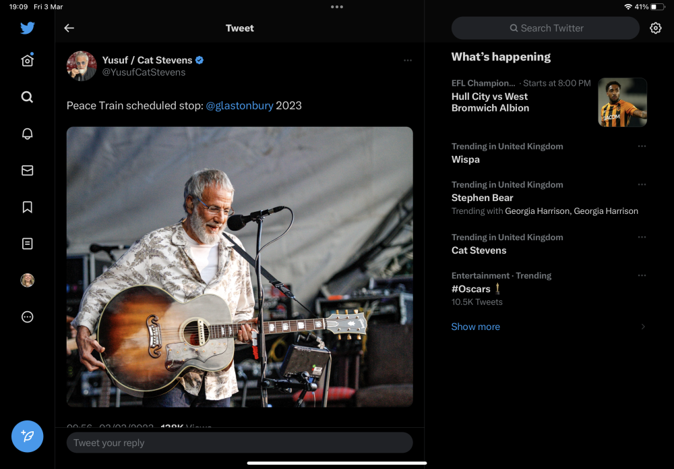Open the Explore search icon in sidebar
The height and width of the screenshot is (469, 674).
[28, 96]
